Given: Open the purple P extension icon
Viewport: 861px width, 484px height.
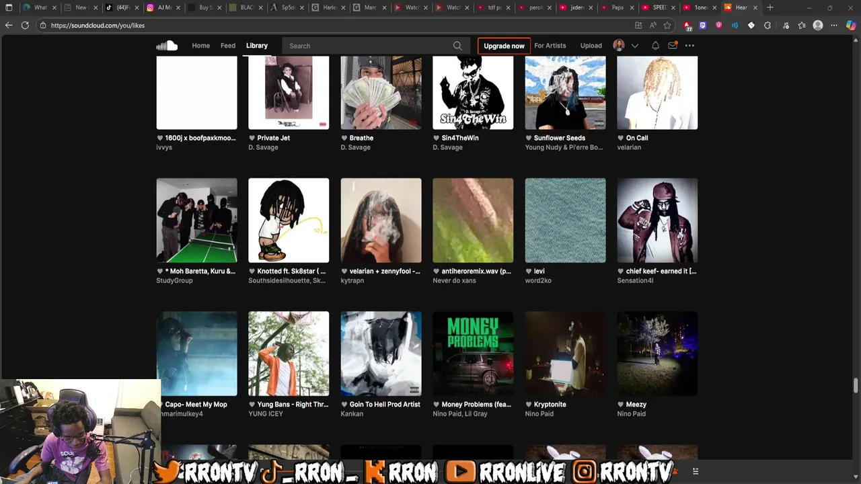Looking at the screenshot, I should (703, 25).
